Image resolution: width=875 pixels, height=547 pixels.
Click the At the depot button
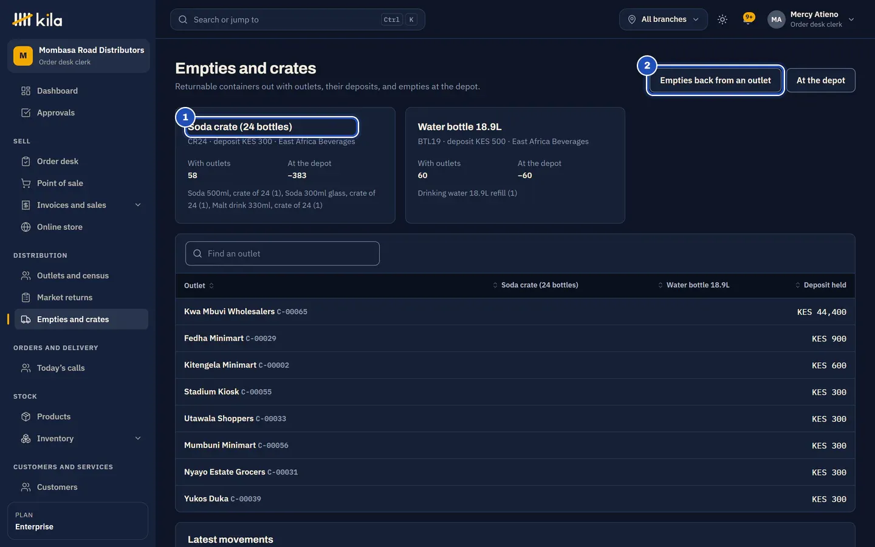click(820, 80)
